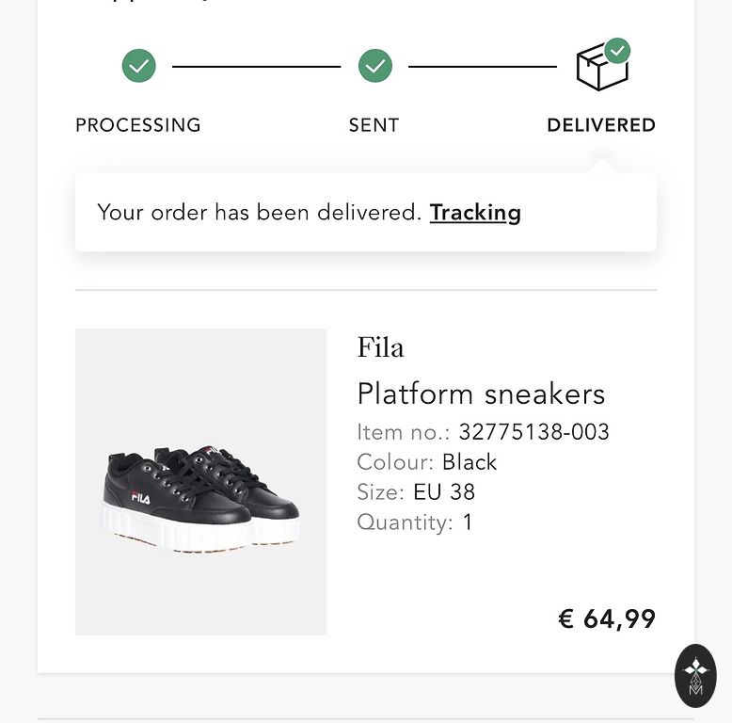Click the Sent step green checkmark

(375, 67)
